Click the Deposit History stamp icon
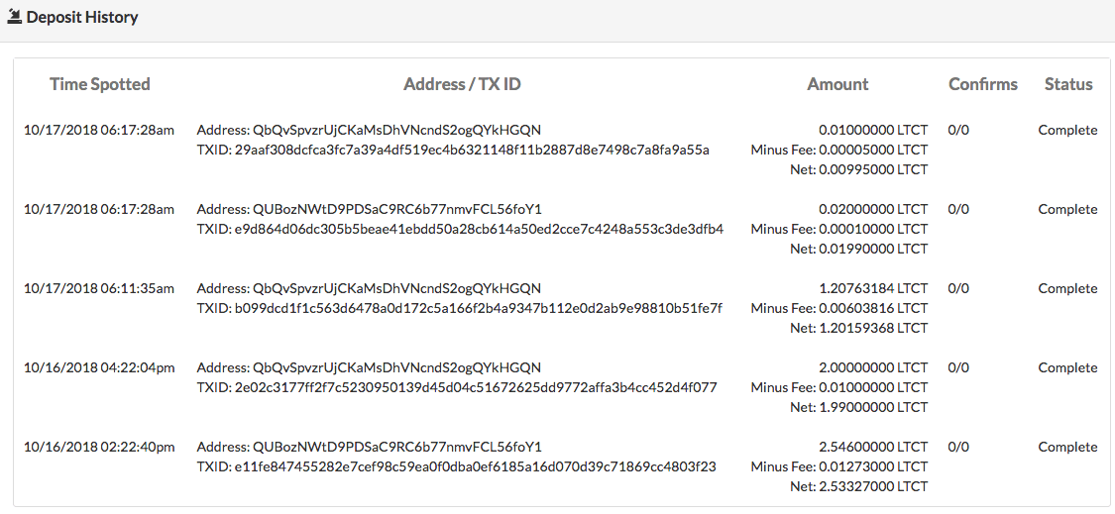Screen dimensions: 1115x514 point(14,17)
